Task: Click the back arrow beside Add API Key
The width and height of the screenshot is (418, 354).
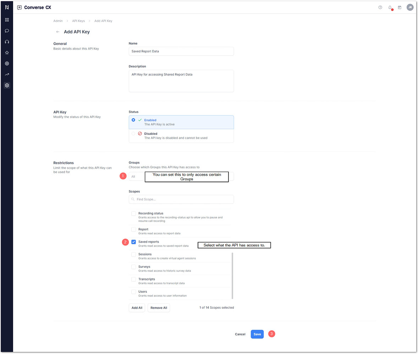Action: [57, 32]
